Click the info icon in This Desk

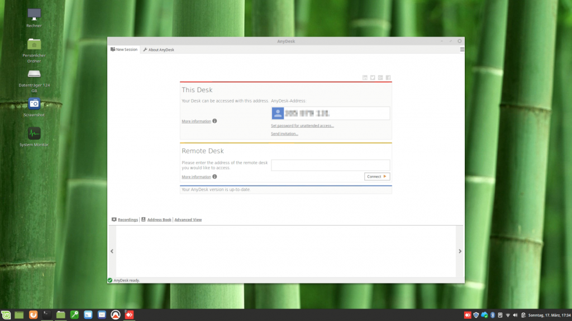[214, 121]
